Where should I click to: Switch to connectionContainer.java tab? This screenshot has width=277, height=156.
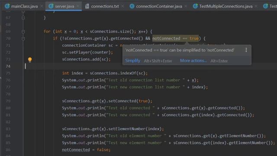(159, 6)
